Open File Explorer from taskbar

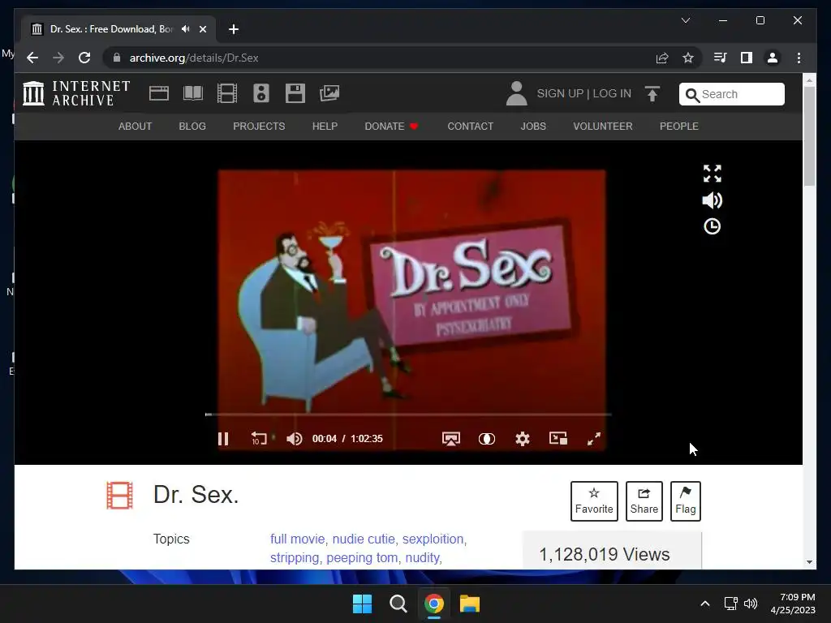point(470,604)
